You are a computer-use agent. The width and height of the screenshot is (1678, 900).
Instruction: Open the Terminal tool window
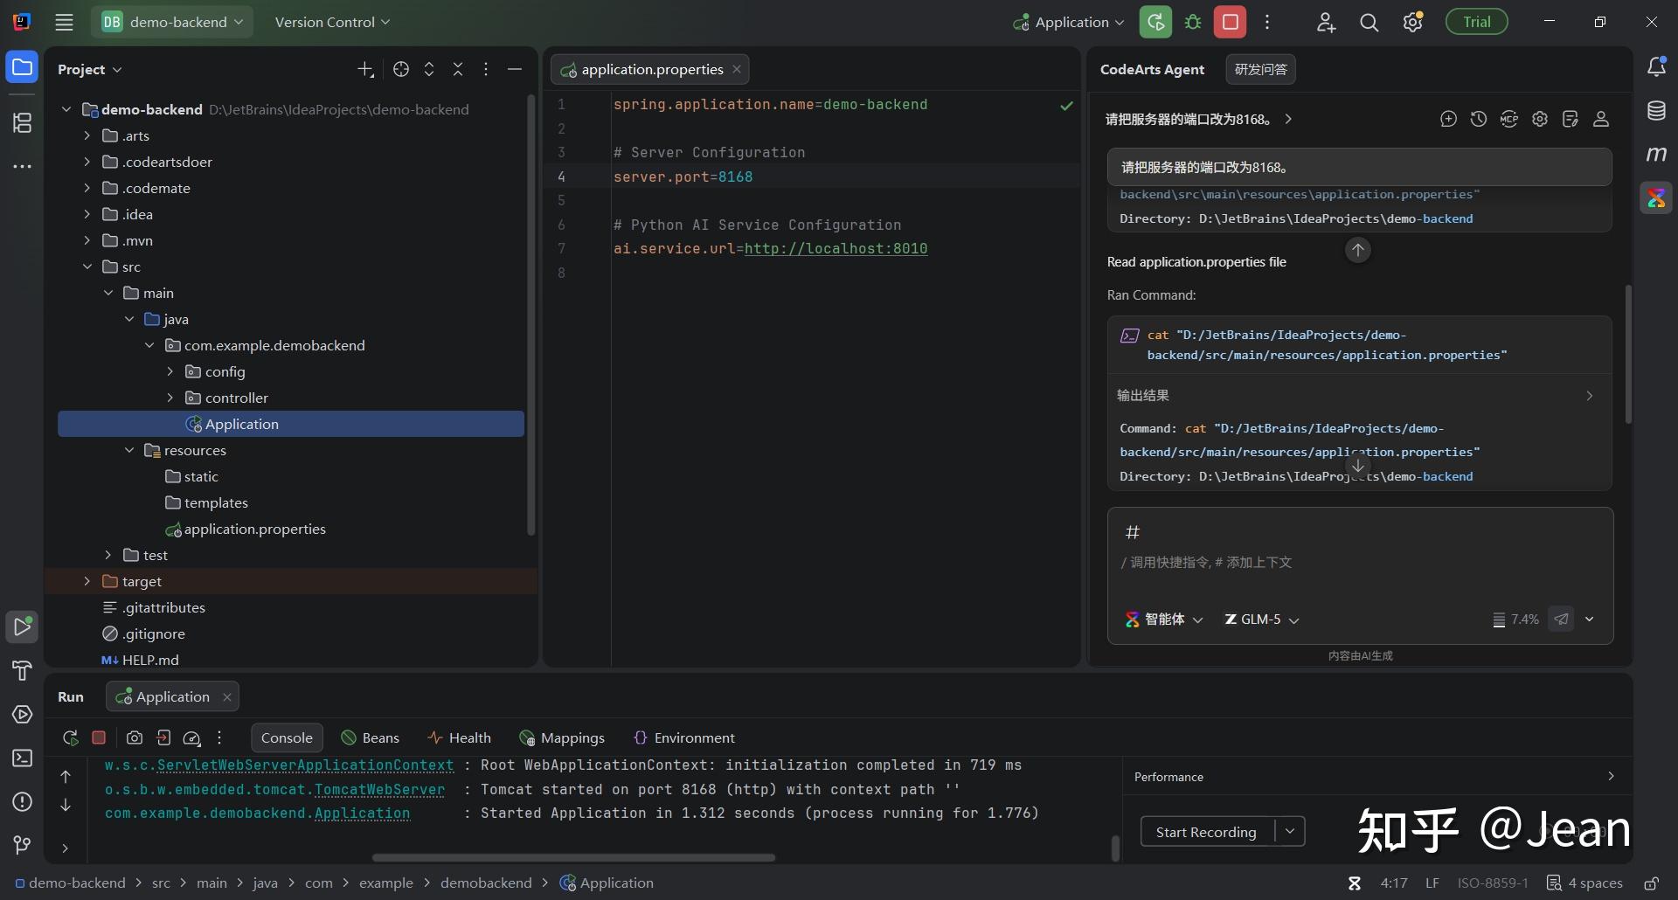click(x=23, y=758)
